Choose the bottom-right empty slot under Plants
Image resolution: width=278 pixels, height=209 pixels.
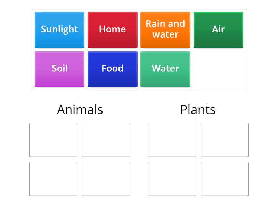point(224,179)
